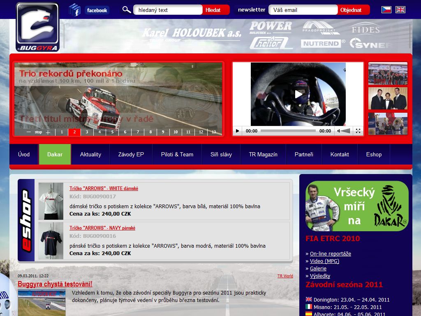Select slide 1 in banner
Image resolution: width=421 pixels, height=316 pixels.
(62, 132)
